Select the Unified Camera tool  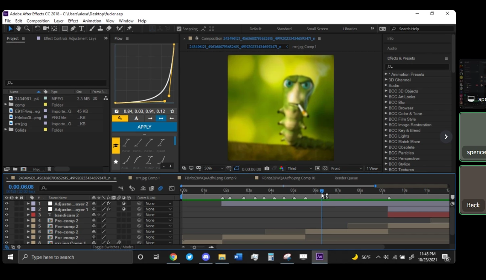tap(46, 29)
